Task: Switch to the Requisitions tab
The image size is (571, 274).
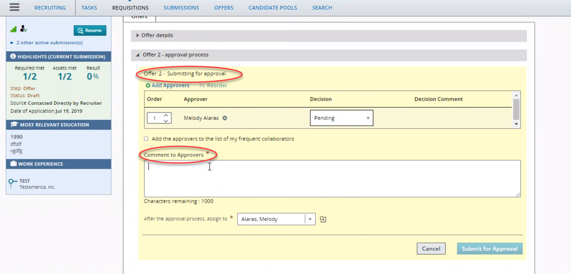Action: point(130,8)
